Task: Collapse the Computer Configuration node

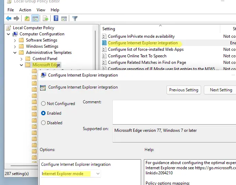Action: coord(9,34)
